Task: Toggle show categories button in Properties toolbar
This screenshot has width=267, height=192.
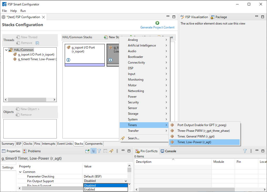Action: point(93,151)
